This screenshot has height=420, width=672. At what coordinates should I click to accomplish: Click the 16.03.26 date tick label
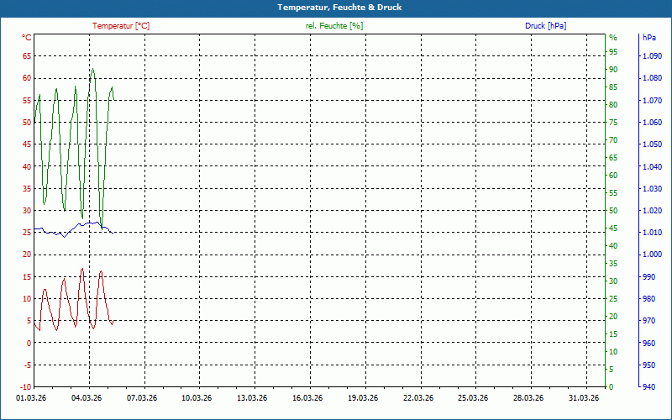pos(307,399)
